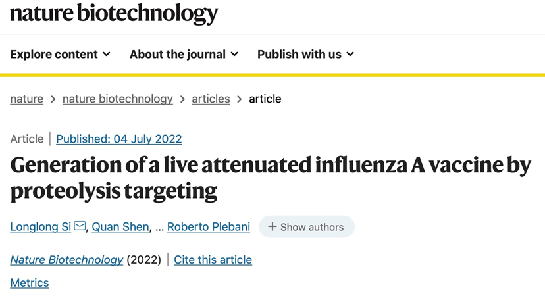Screen dimensions: 545x296
Task: Open the Metrics link
Action: click(x=30, y=282)
